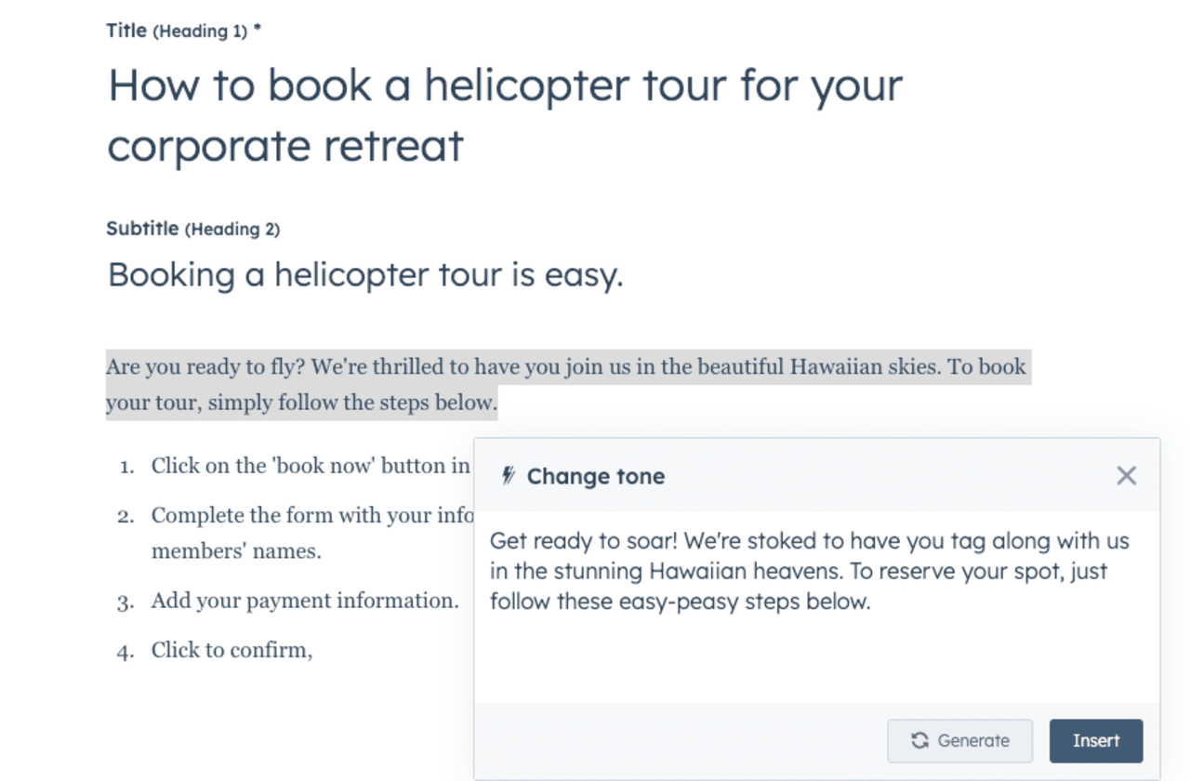The height and width of the screenshot is (781, 1190).
Task: Insert the generated text
Action: point(1096,741)
